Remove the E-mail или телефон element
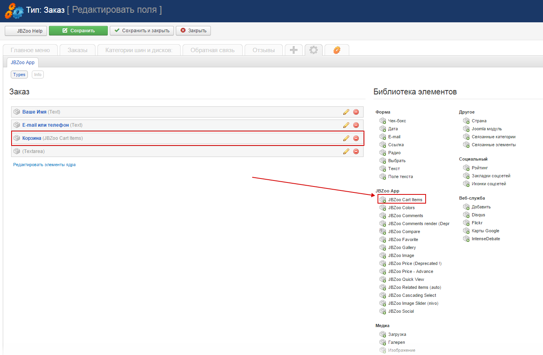 pos(356,125)
